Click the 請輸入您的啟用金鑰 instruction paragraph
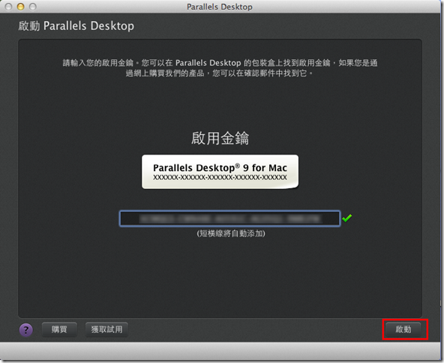Viewport: 444px width, 363px height. click(x=220, y=68)
